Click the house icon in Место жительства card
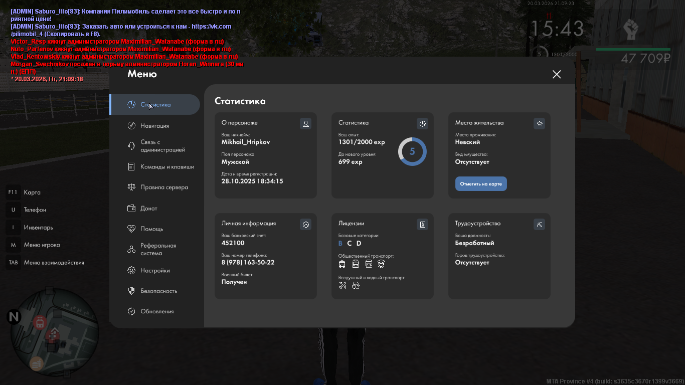The height and width of the screenshot is (385, 685). pyautogui.click(x=539, y=123)
